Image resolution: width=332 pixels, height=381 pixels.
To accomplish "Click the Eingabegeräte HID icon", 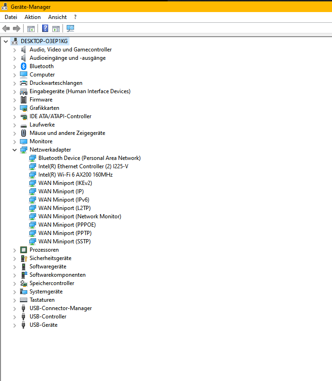I will point(24,92).
